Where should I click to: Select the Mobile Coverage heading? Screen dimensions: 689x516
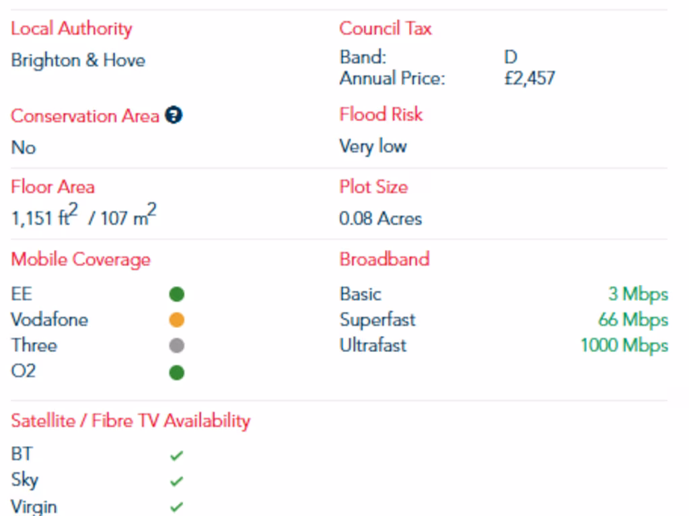81,260
